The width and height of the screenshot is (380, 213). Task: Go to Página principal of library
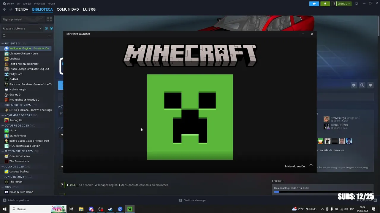pos(23,19)
